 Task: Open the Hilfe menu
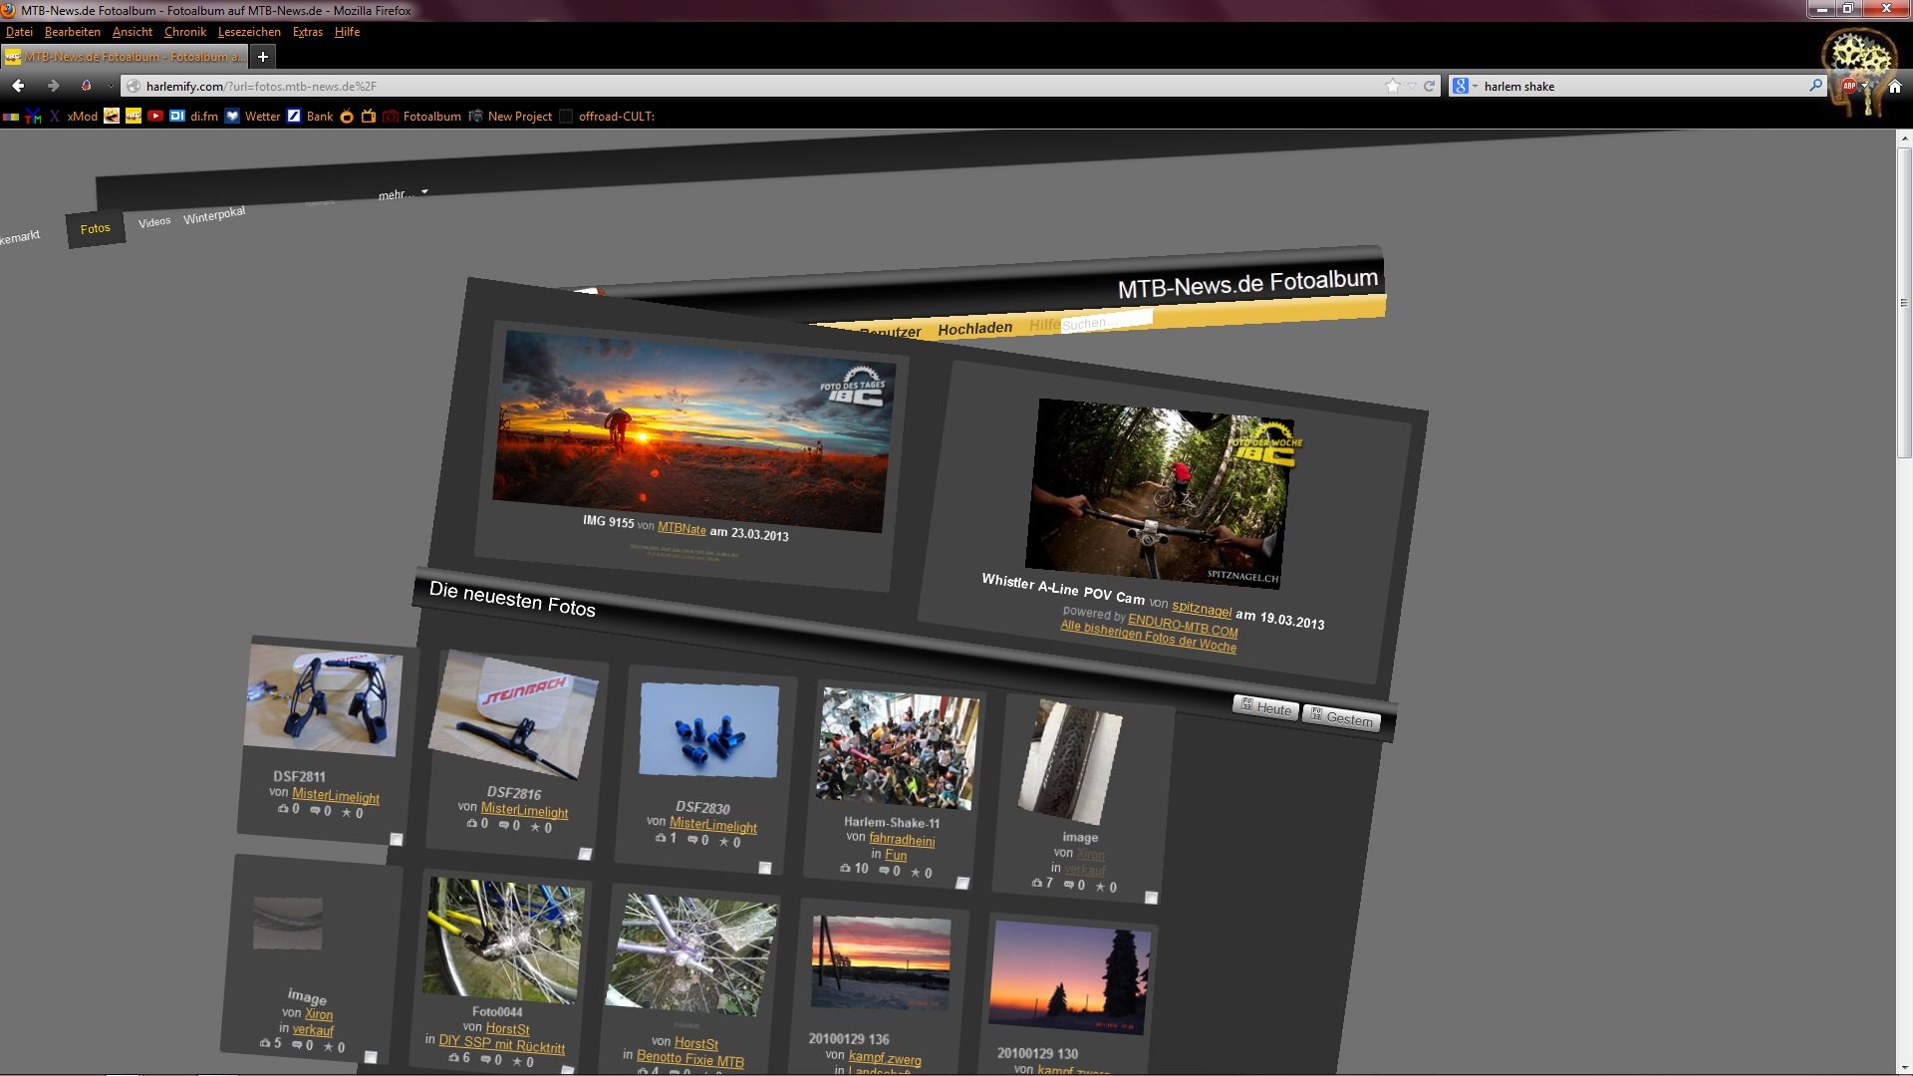pyautogui.click(x=347, y=32)
